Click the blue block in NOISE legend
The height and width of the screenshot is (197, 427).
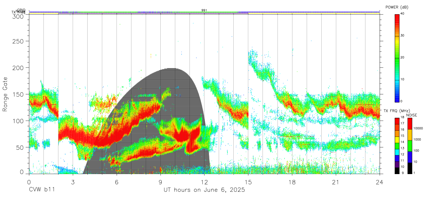point(410,157)
